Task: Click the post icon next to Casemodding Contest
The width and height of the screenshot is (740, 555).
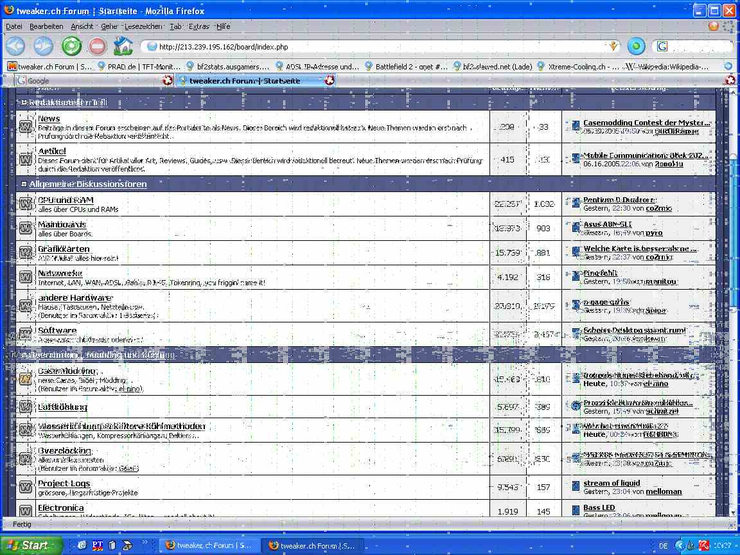Action: coord(576,125)
